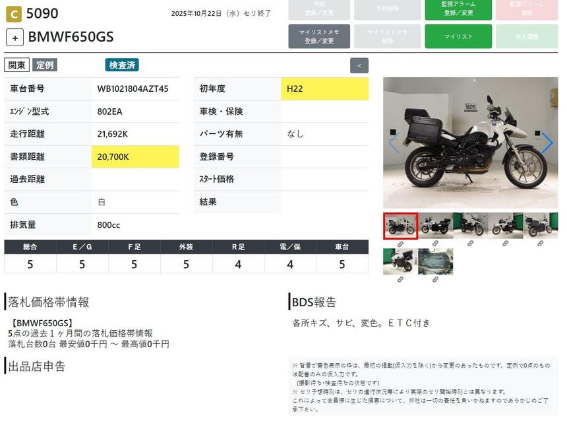Click the main motorcycle photo

(470, 143)
